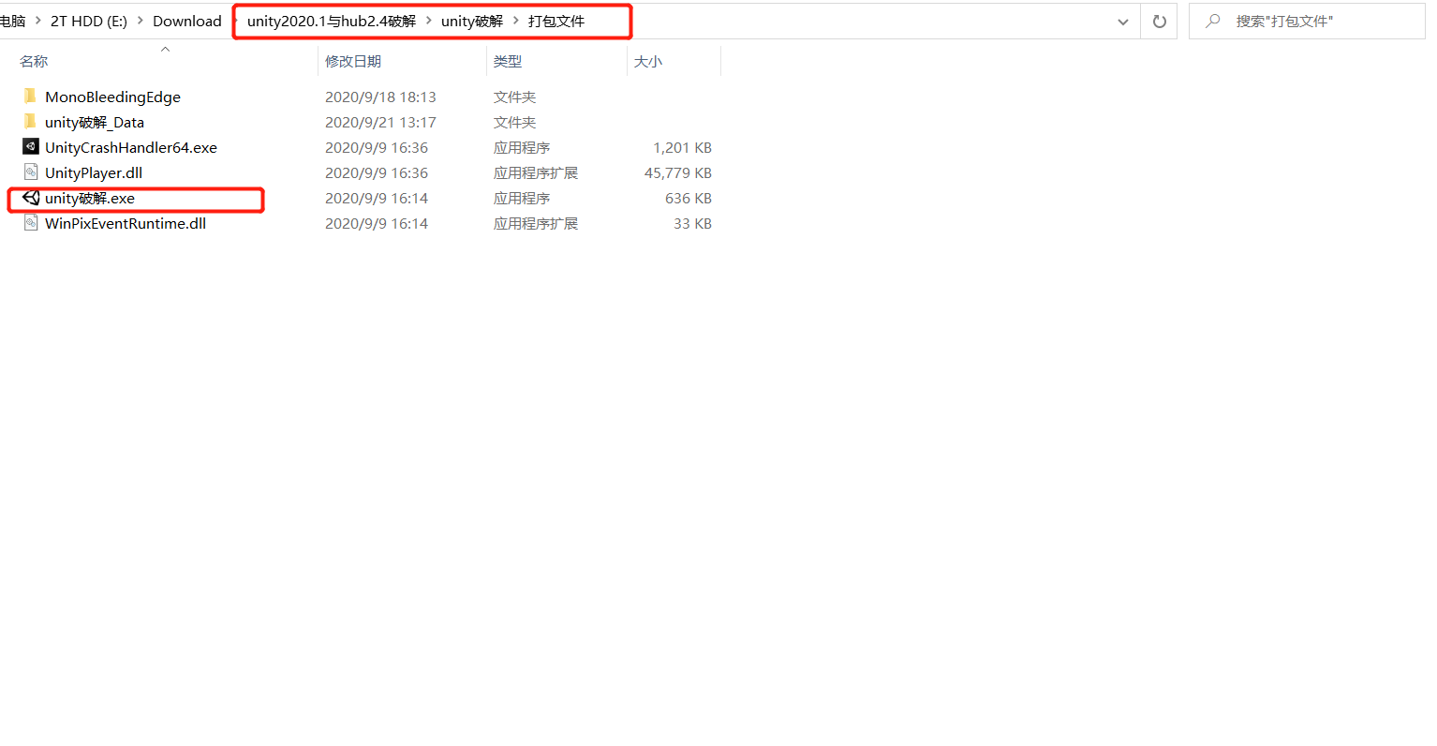The width and height of the screenshot is (1437, 746).
Task: Toggle sort order on the 名称 column
Action: pos(34,61)
